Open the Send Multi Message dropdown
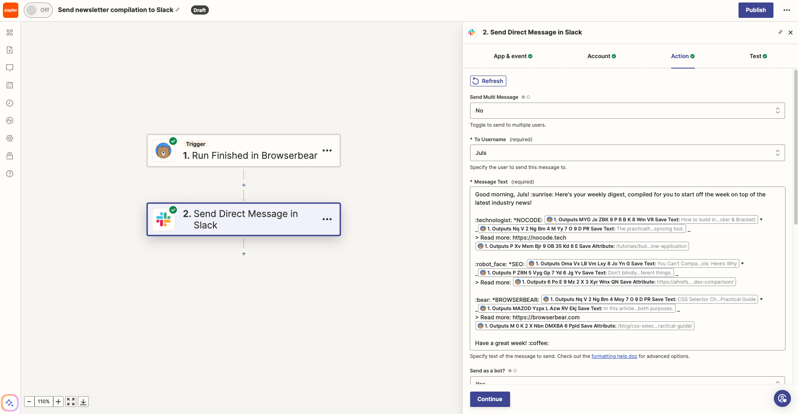Viewport: 798px width, 414px height. click(x=627, y=110)
